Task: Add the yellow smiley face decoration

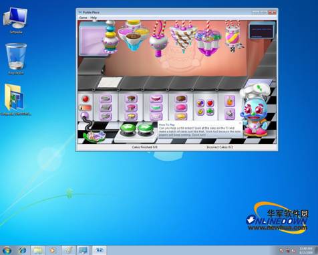Action: point(200,111)
